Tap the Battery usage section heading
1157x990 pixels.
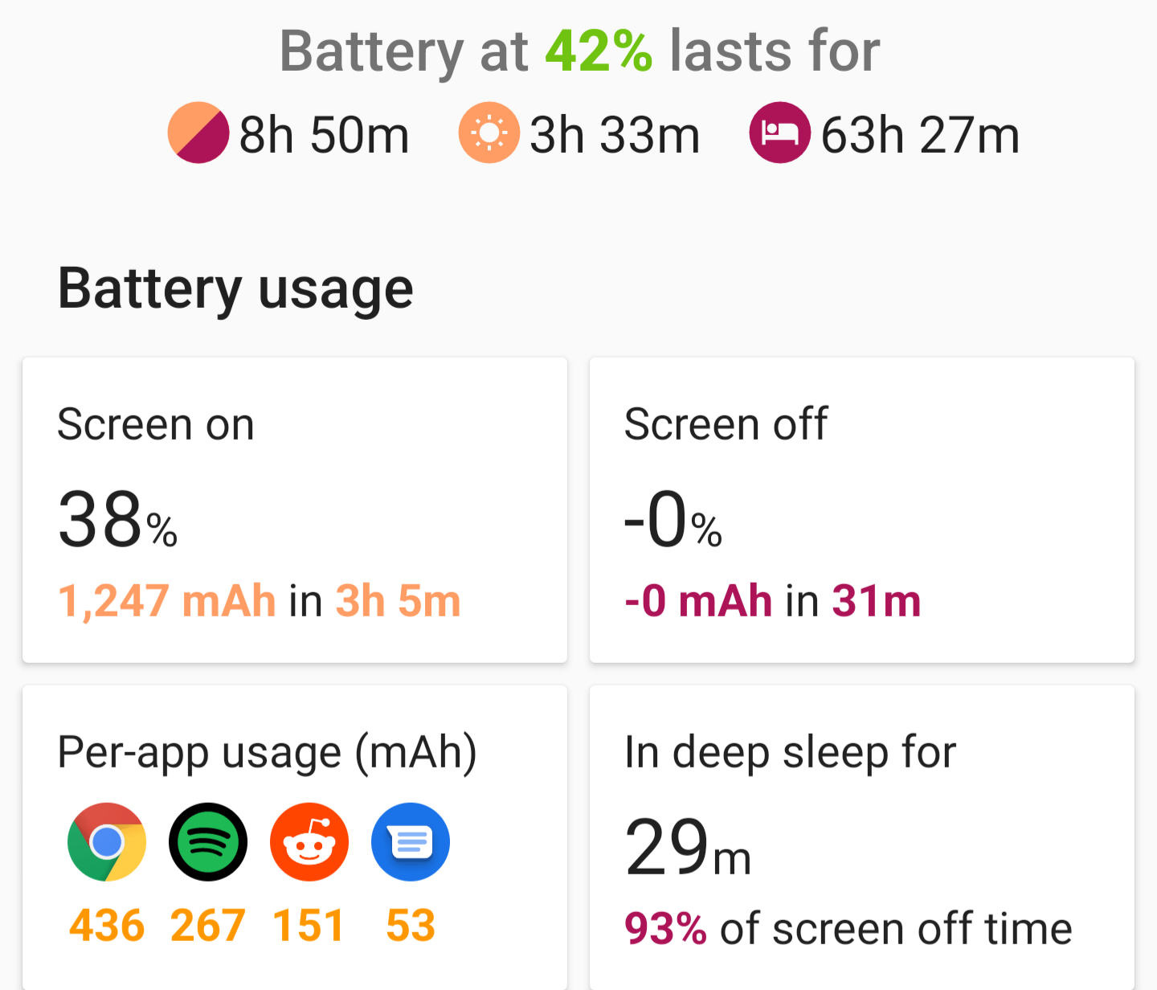pos(235,289)
